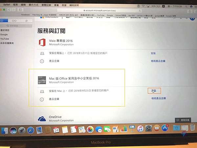This screenshot has height=148, width=197.
Task: Open the Safari menu in menu bar
Action: [x=7, y=5]
